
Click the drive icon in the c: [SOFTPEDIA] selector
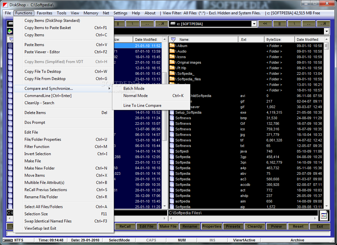point(173,24)
